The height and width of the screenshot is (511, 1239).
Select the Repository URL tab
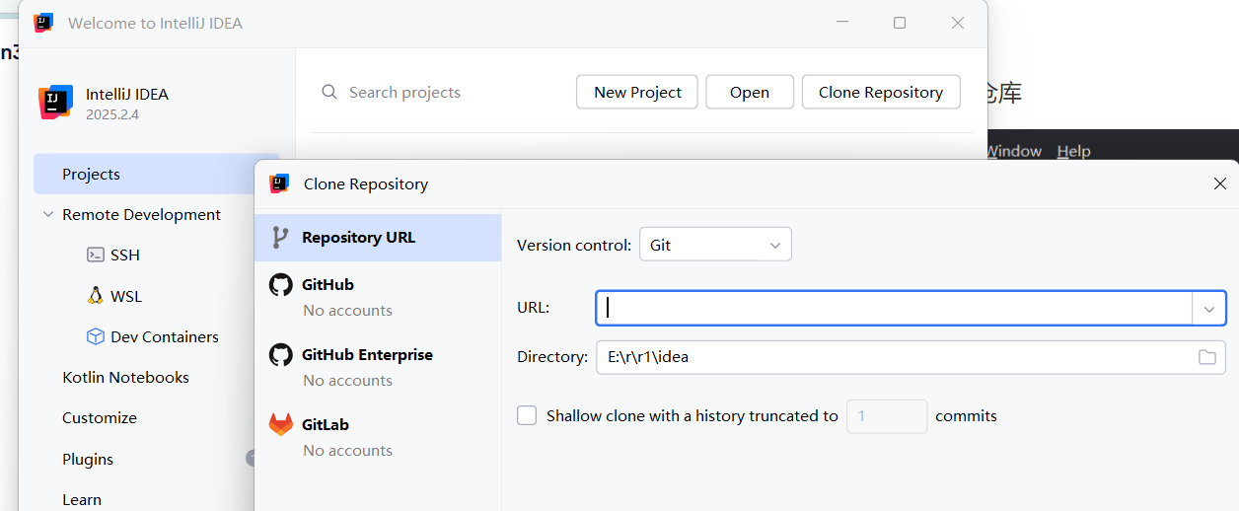tap(378, 238)
